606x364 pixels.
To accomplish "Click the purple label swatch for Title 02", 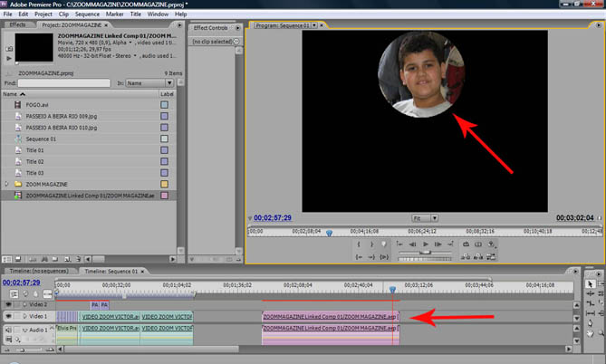I will coord(164,161).
